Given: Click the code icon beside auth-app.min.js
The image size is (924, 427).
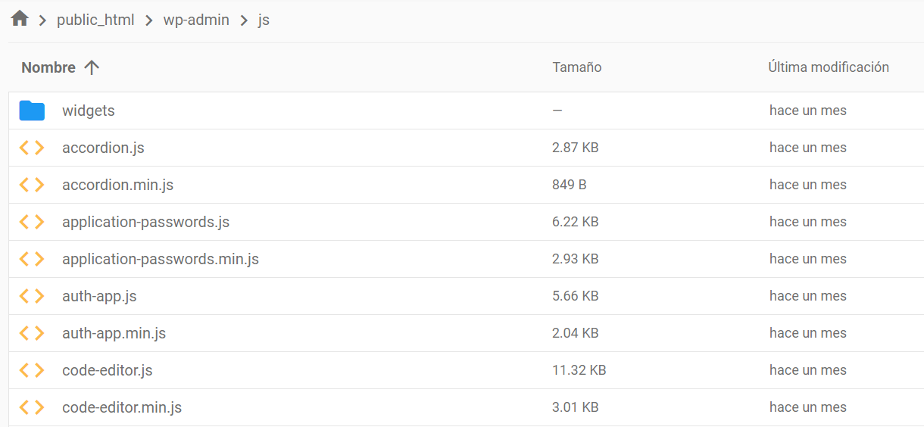Looking at the screenshot, I should click(32, 333).
